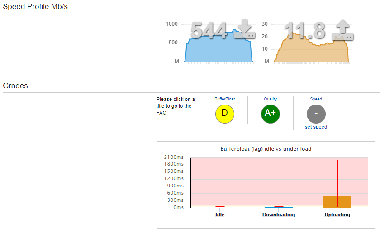
Task: Click the download arrow icon
Action: click(x=244, y=29)
